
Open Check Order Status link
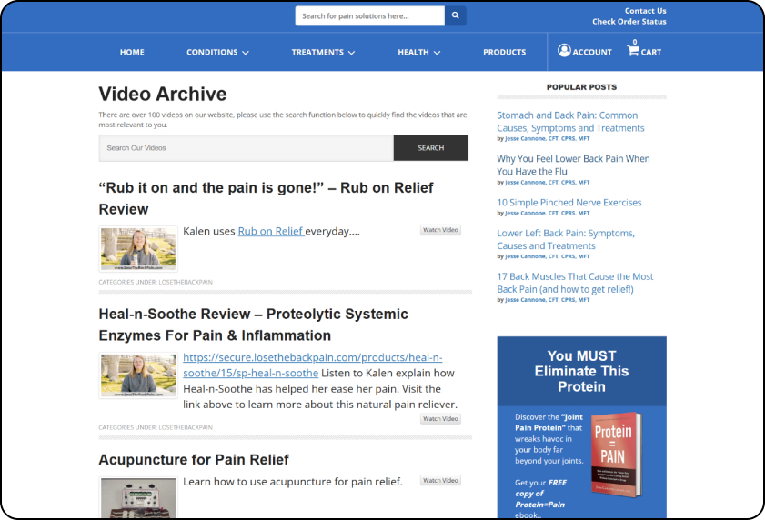(629, 22)
